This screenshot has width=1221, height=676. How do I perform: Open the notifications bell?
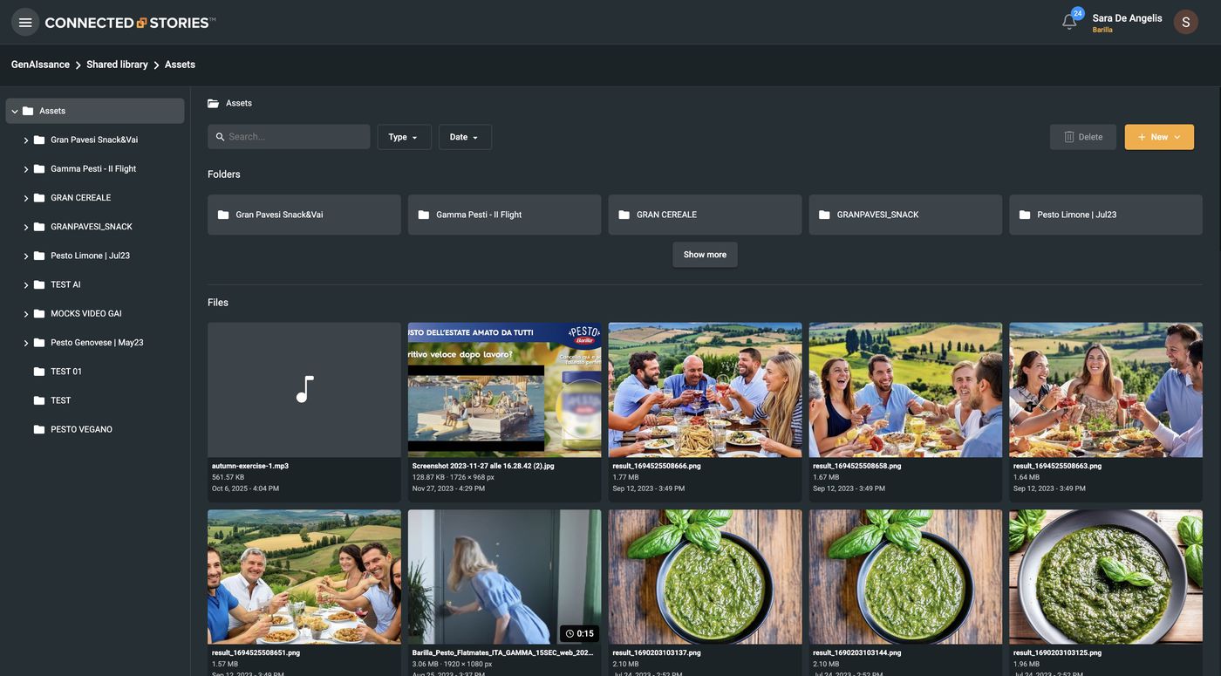(1069, 22)
